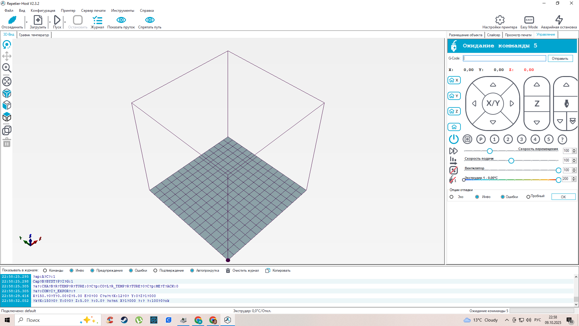Expand the dropdown arrow next to Отсоединить
This screenshot has width=579, height=326.
27,22
